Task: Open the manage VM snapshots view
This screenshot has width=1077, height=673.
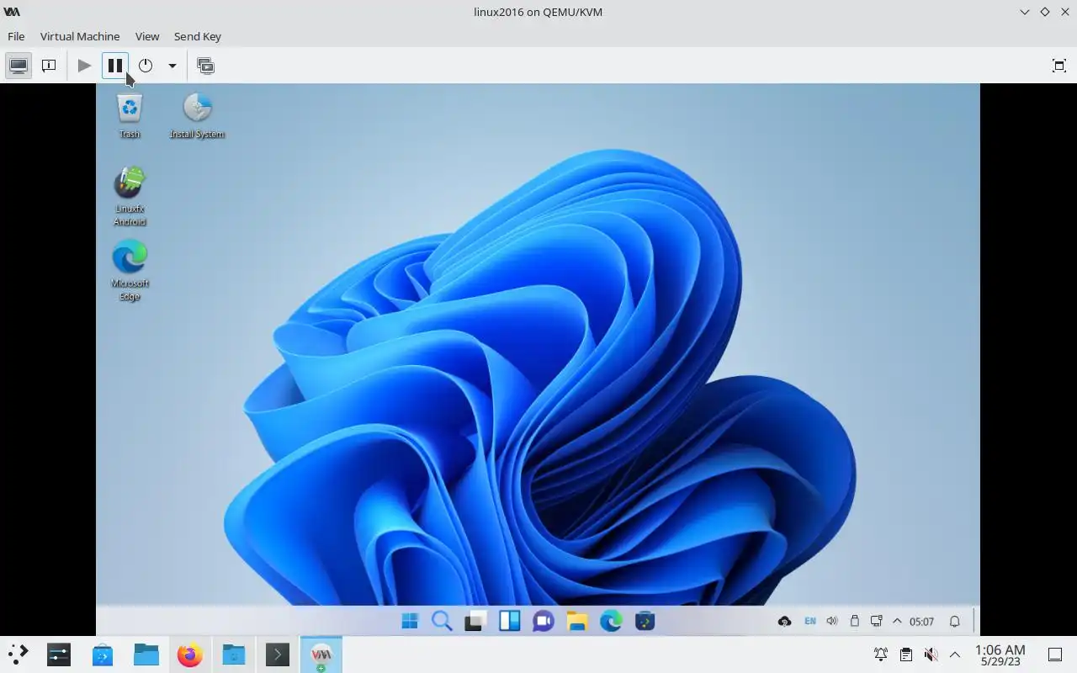Action: click(x=205, y=66)
